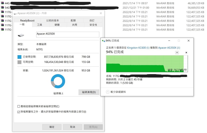Viewport: 207px width, 133px height.
Task: Collapse details via 較少詳細資料 chevron
Action: pyautogui.click(x=108, y=92)
